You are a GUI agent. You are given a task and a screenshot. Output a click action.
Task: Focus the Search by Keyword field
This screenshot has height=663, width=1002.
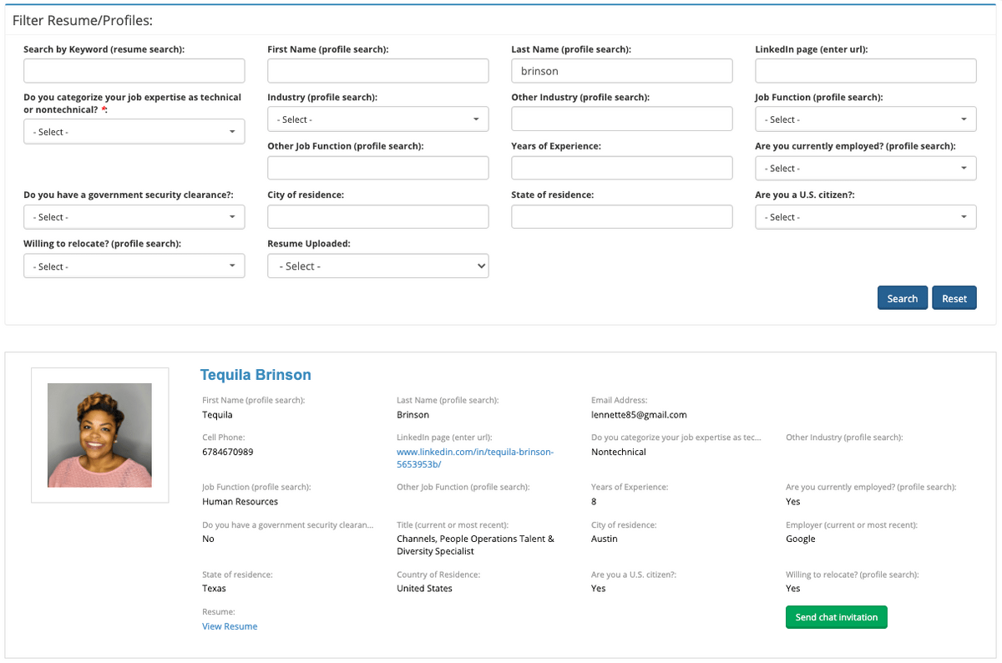[x=134, y=71]
